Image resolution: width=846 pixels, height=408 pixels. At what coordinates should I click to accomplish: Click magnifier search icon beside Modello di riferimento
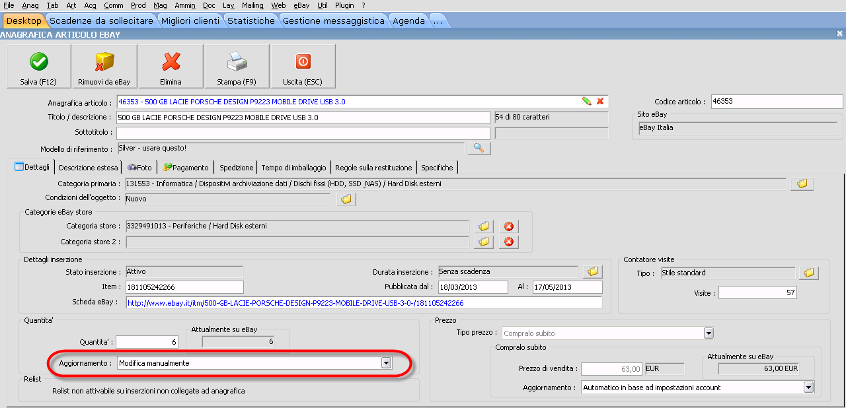(x=479, y=148)
